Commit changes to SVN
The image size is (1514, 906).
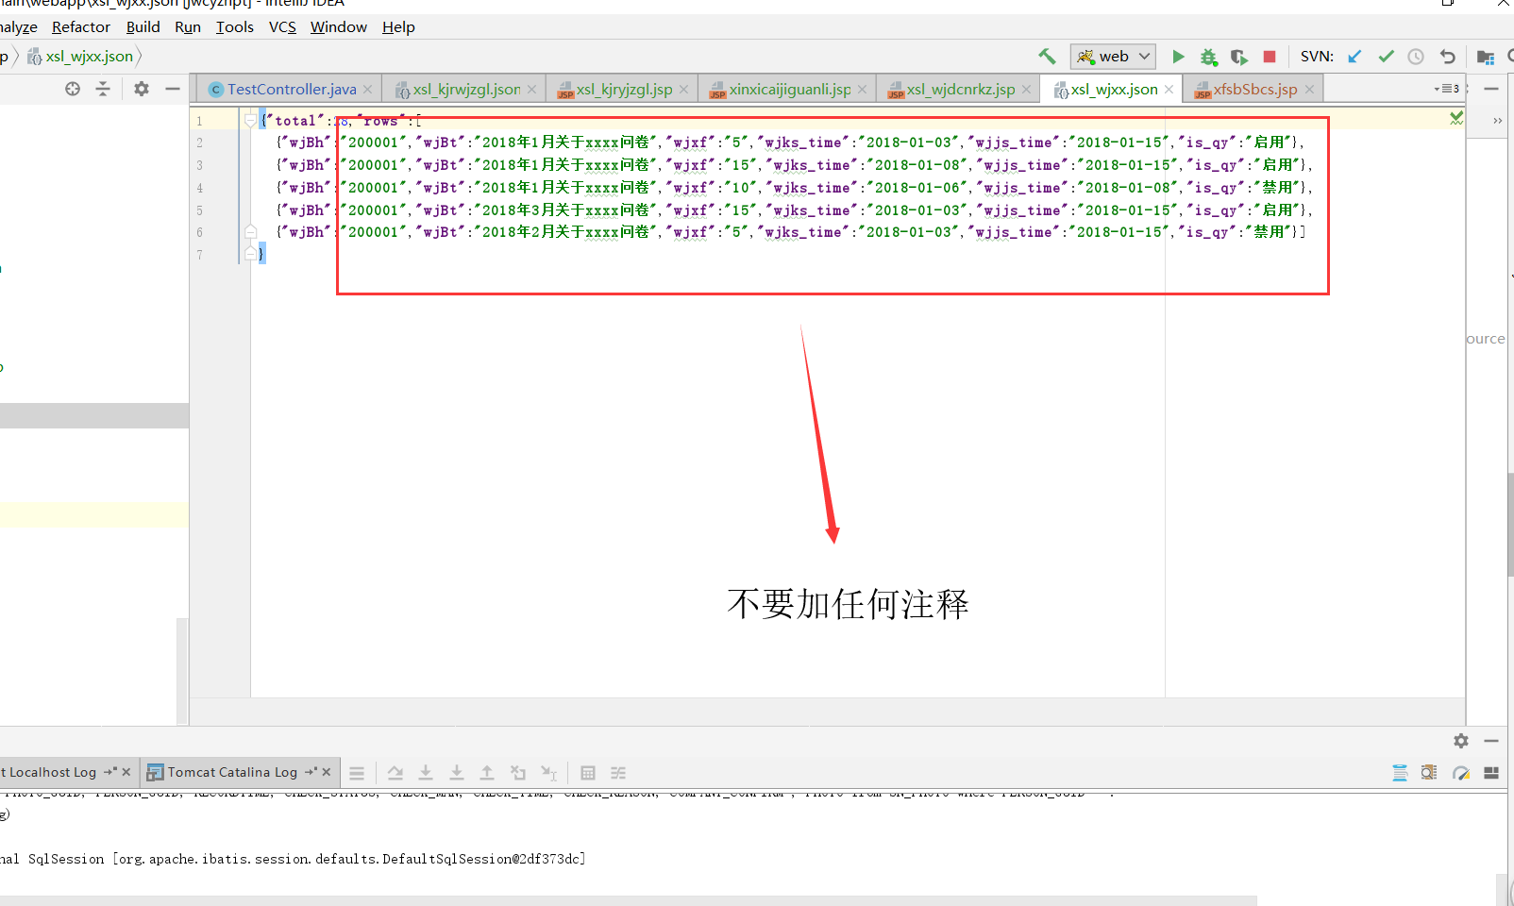[1386, 56]
